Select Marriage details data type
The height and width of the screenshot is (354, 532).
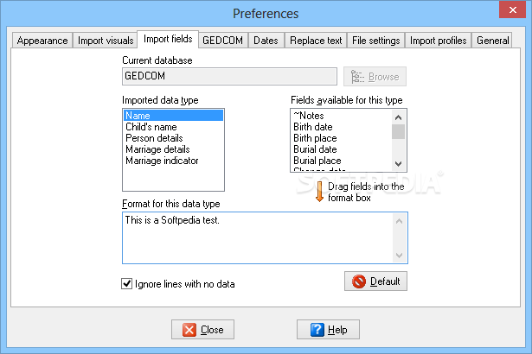click(x=173, y=149)
